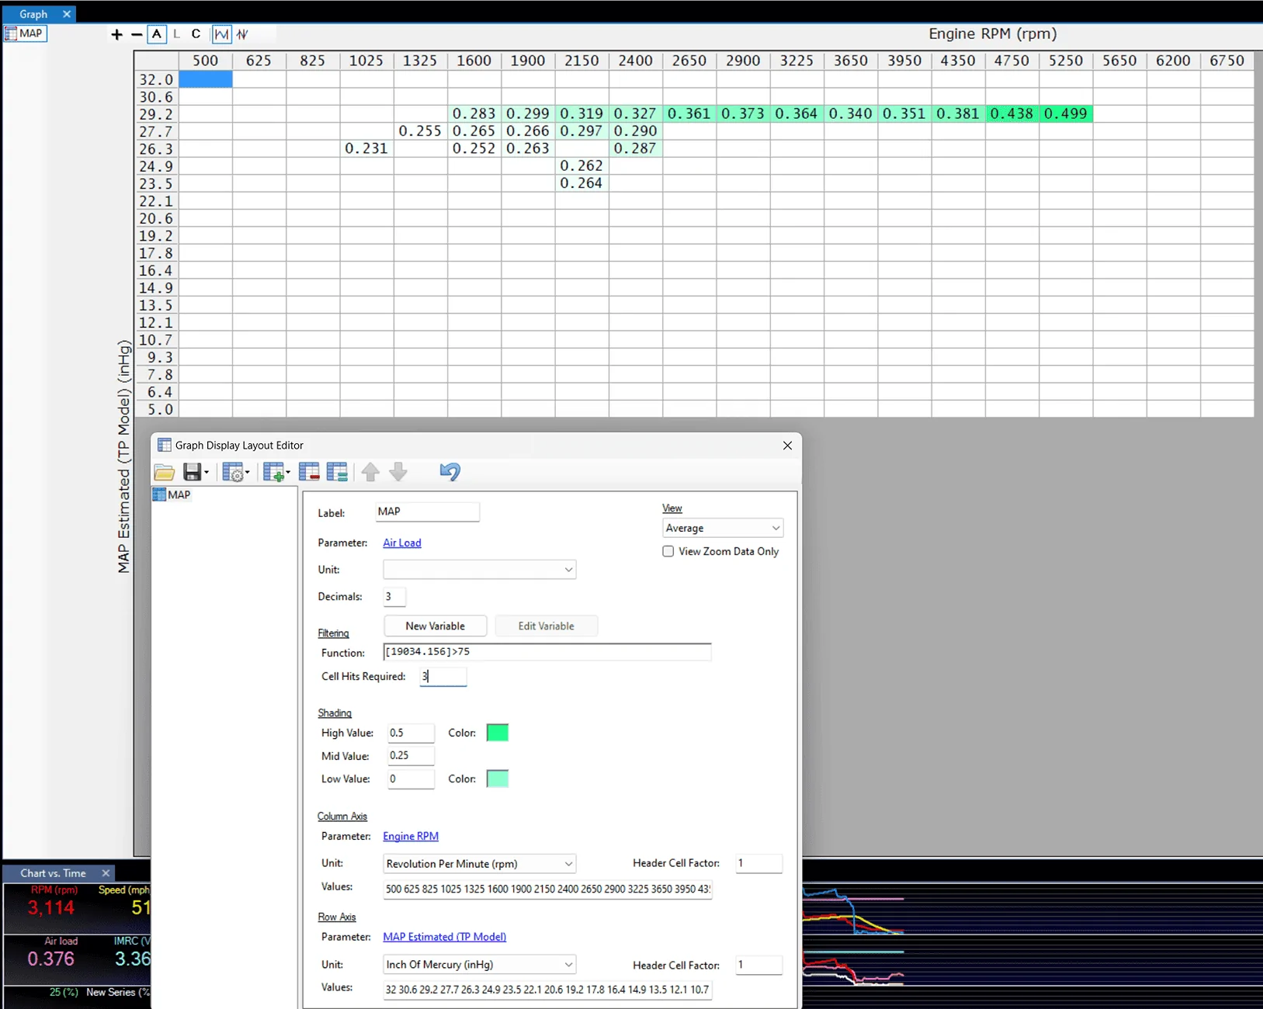
Task: Close the Graph Display Layout Editor dialog
Action: 787,446
